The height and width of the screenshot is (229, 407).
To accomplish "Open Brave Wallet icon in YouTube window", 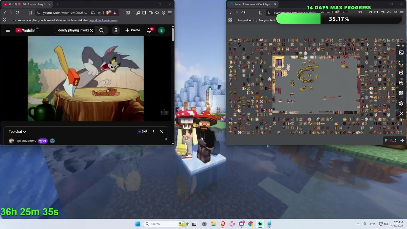I will pos(151,13).
